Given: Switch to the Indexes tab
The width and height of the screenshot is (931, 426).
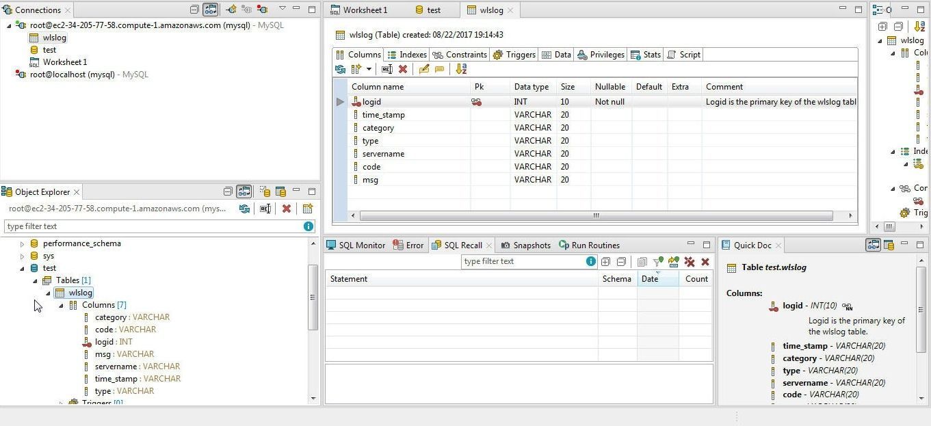Looking at the screenshot, I should pos(407,55).
